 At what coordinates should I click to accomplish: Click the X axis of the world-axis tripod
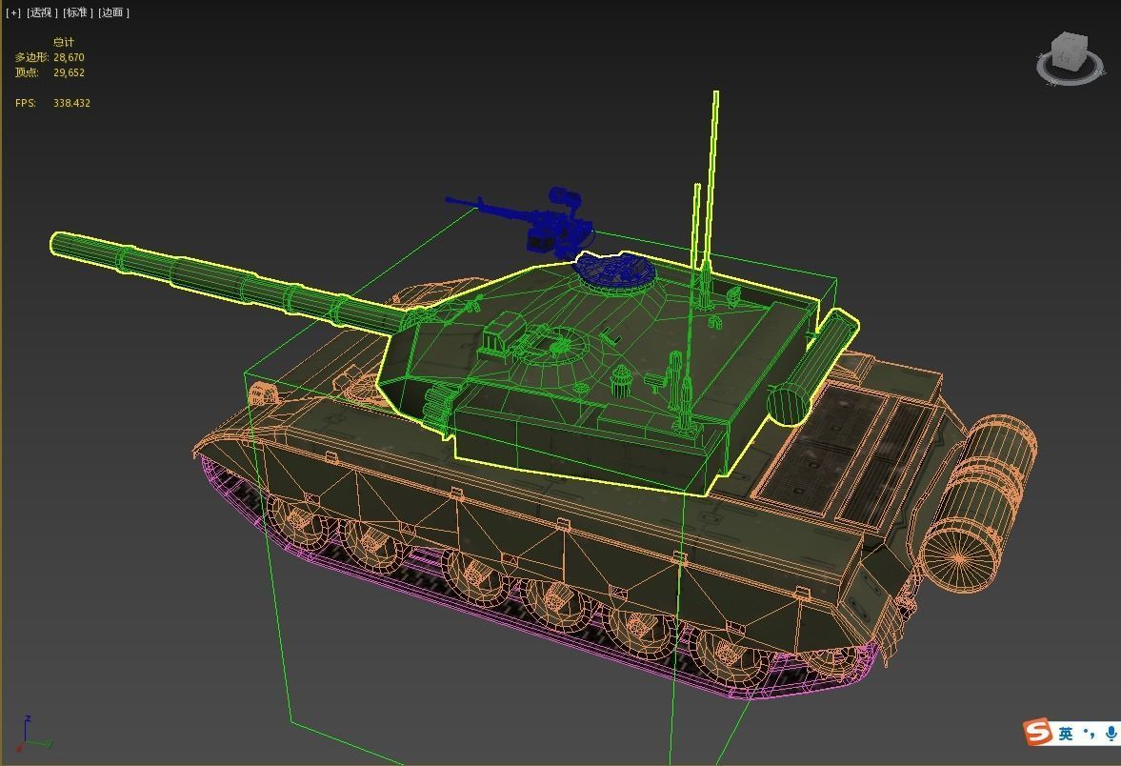pos(19,749)
